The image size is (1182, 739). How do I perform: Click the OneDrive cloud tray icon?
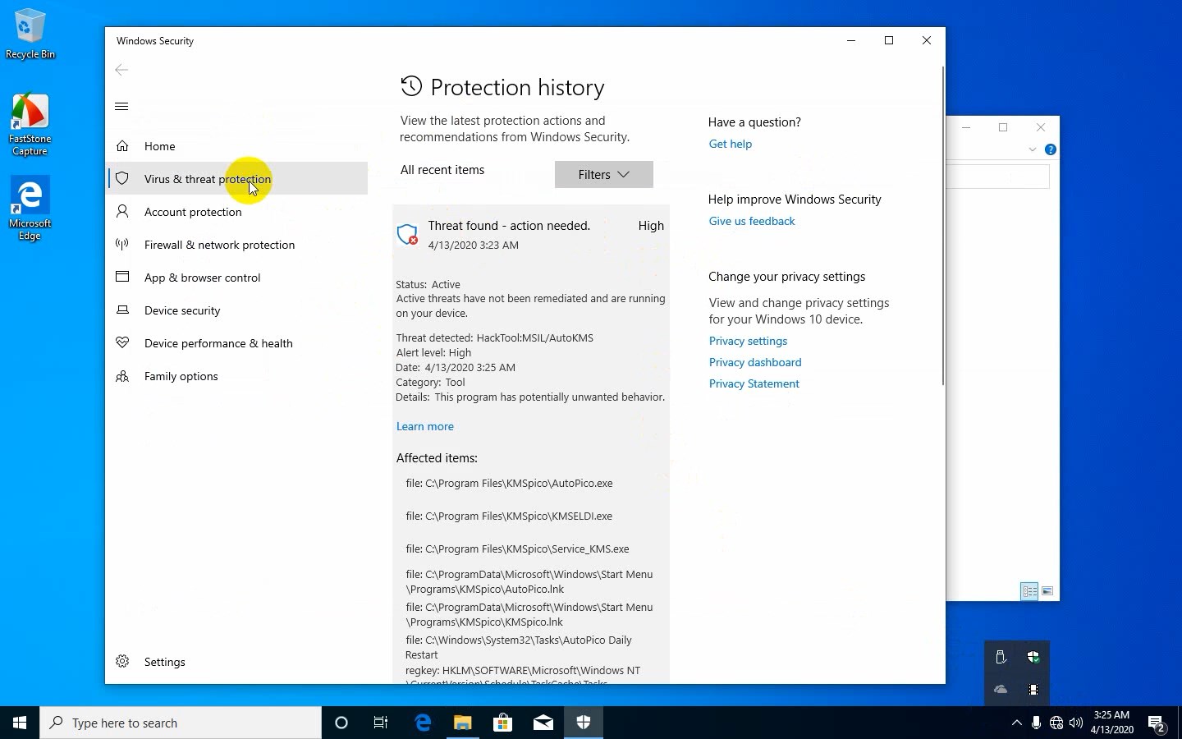pos(1001,690)
